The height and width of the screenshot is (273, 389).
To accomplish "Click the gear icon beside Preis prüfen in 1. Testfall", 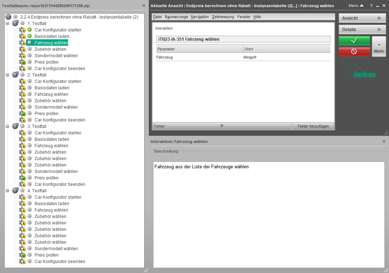I will point(22,62).
